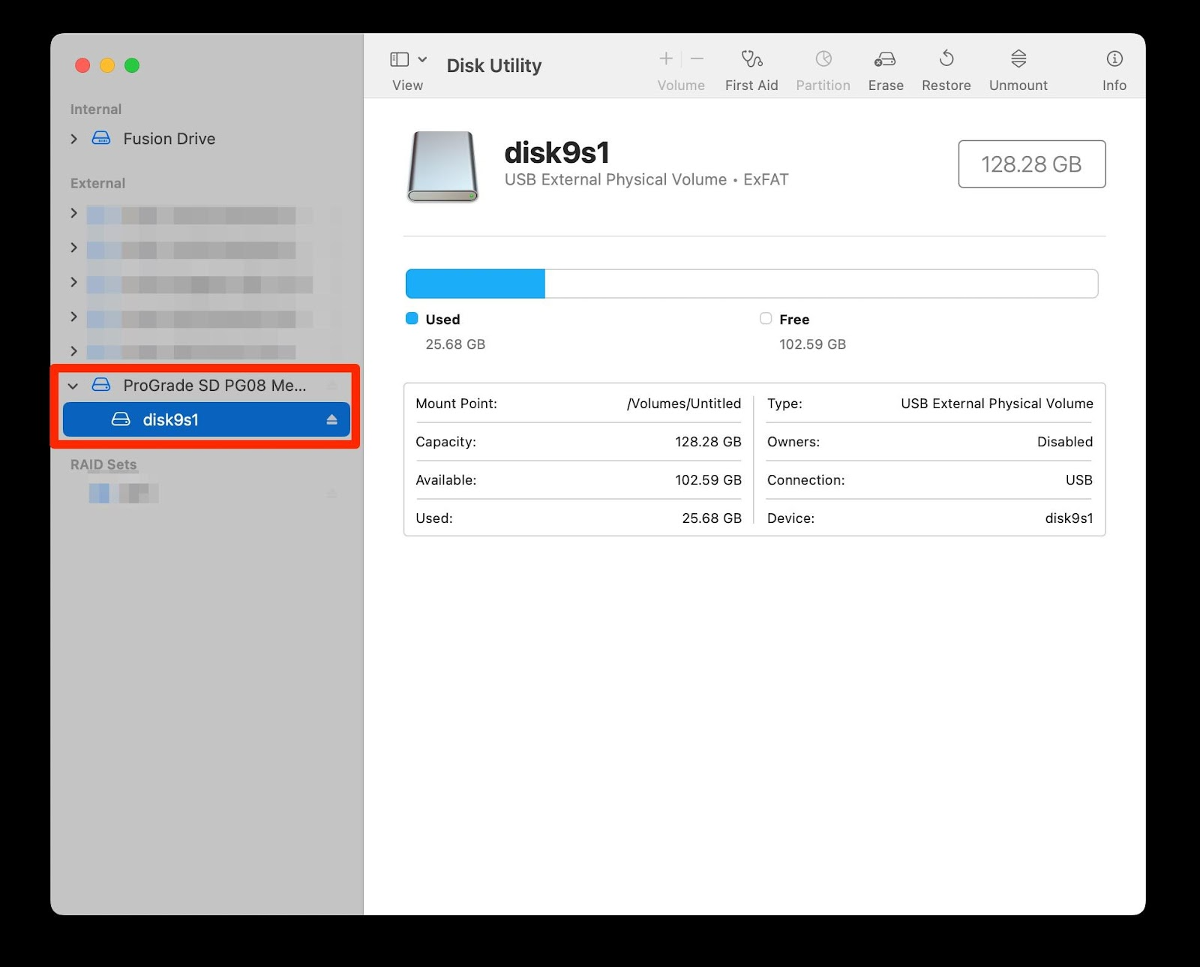
Task: Select the Erase function
Action: pyautogui.click(x=885, y=68)
